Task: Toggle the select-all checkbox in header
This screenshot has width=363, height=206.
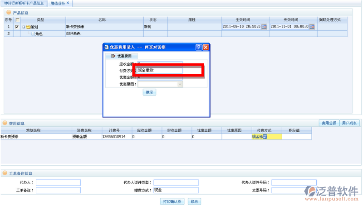Action: tap(17, 20)
